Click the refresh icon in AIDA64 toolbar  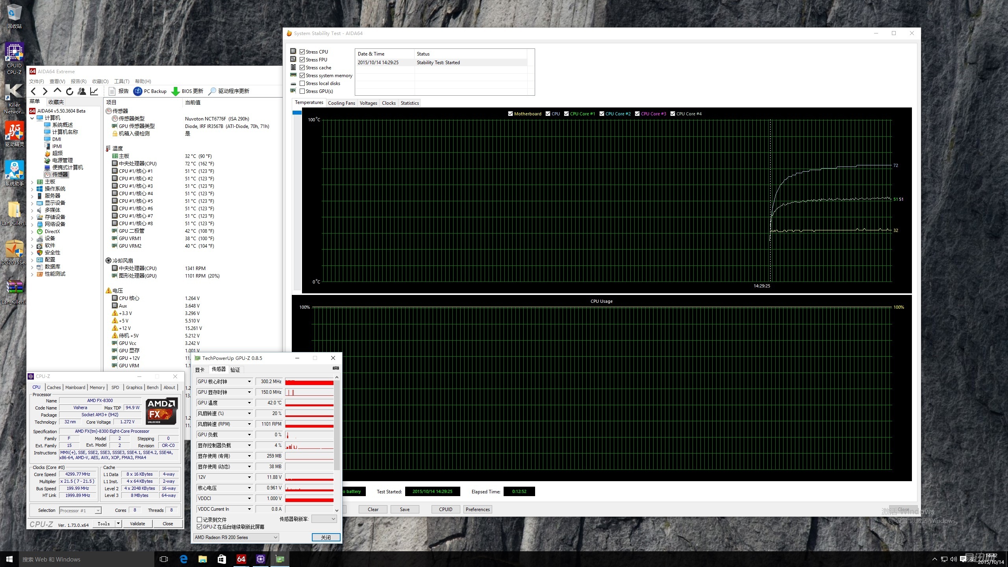(x=70, y=91)
